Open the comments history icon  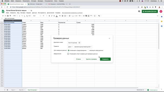[x=139, y=11]
